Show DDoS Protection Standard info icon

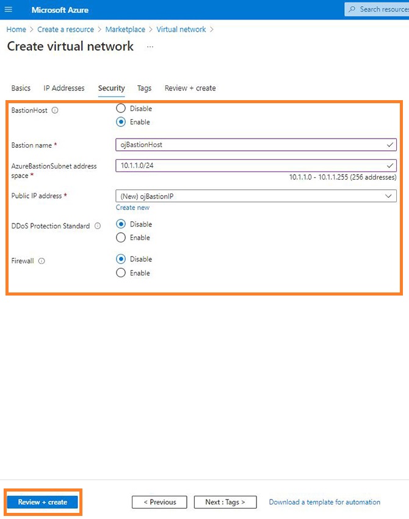[98, 226]
